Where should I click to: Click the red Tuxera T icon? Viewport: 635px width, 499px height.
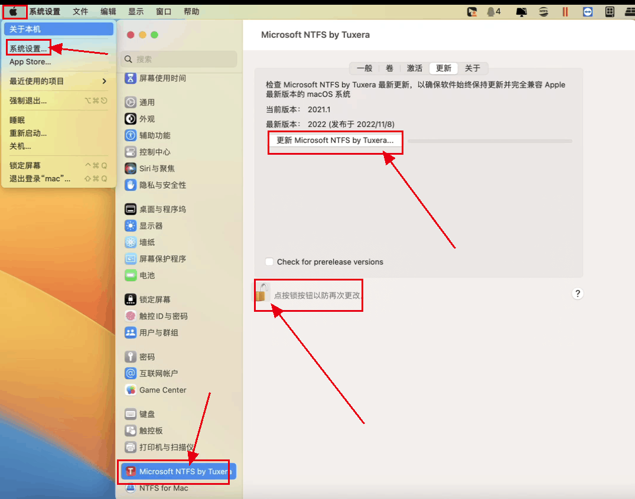(x=131, y=471)
